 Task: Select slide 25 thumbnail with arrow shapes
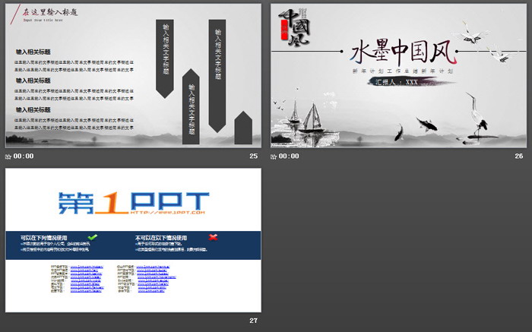(x=133, y=76)
